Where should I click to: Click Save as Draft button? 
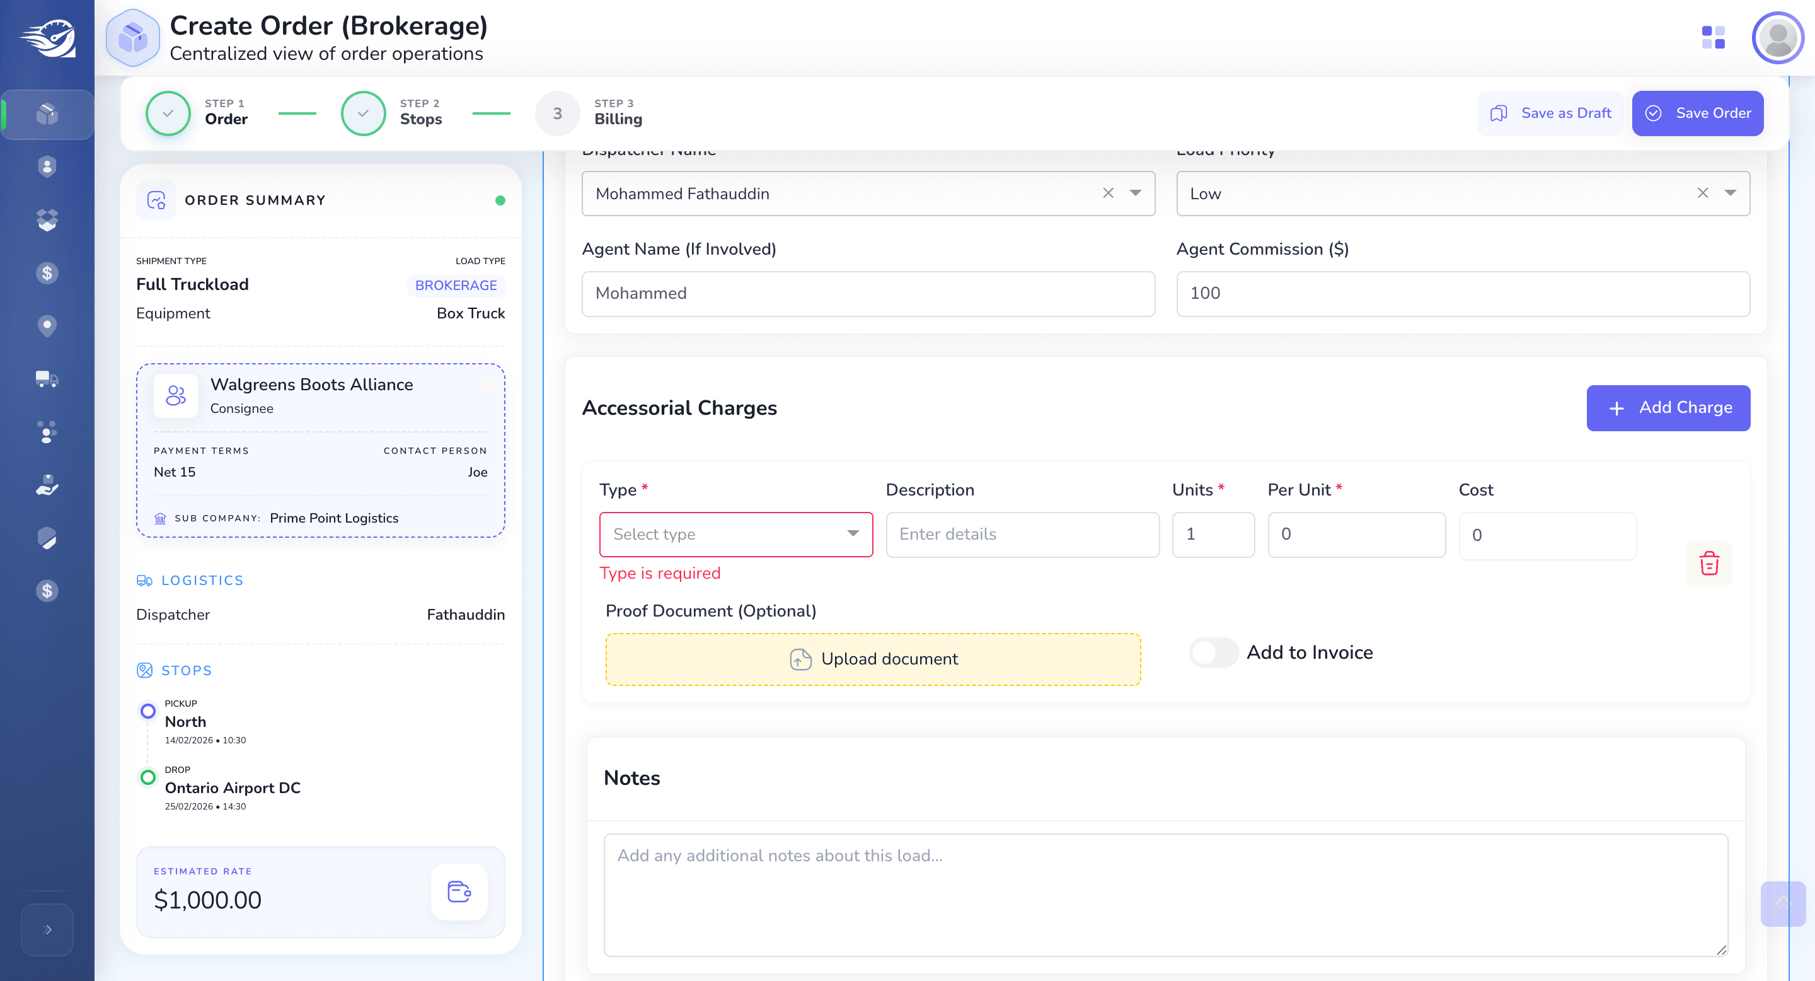point(1550,113)
